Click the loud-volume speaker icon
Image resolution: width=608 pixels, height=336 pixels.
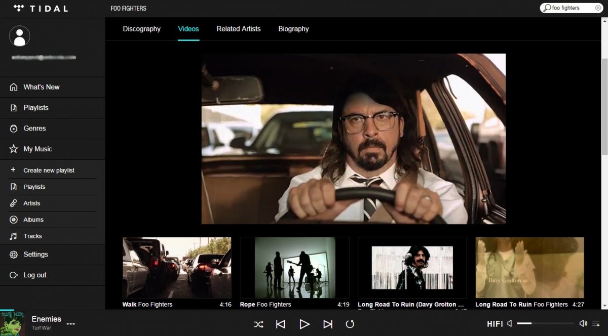coord(583,323)
